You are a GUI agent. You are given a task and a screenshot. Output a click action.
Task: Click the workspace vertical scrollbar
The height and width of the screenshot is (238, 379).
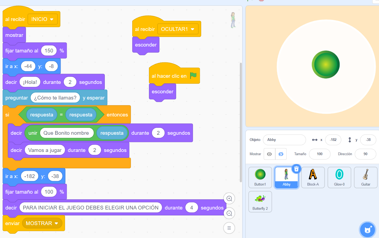(241, 121)
